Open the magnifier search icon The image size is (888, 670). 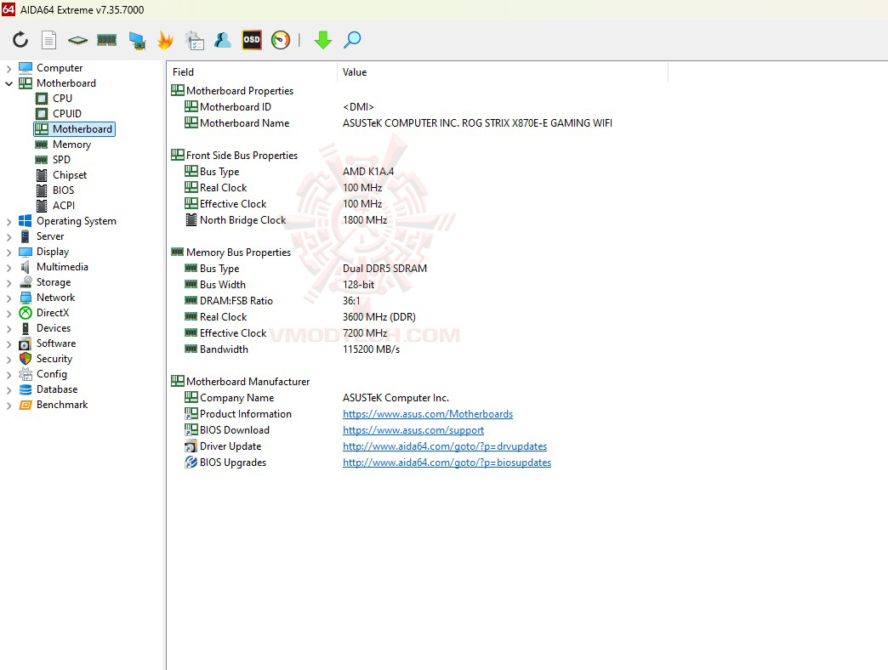352,40
